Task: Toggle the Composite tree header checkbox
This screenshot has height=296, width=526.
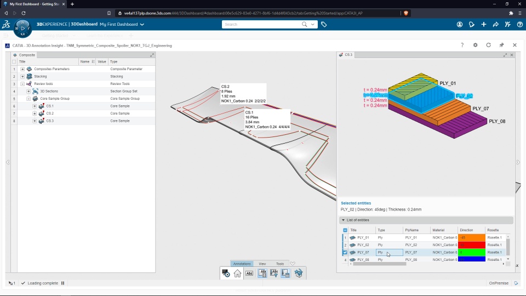Action: click(14, 62)
